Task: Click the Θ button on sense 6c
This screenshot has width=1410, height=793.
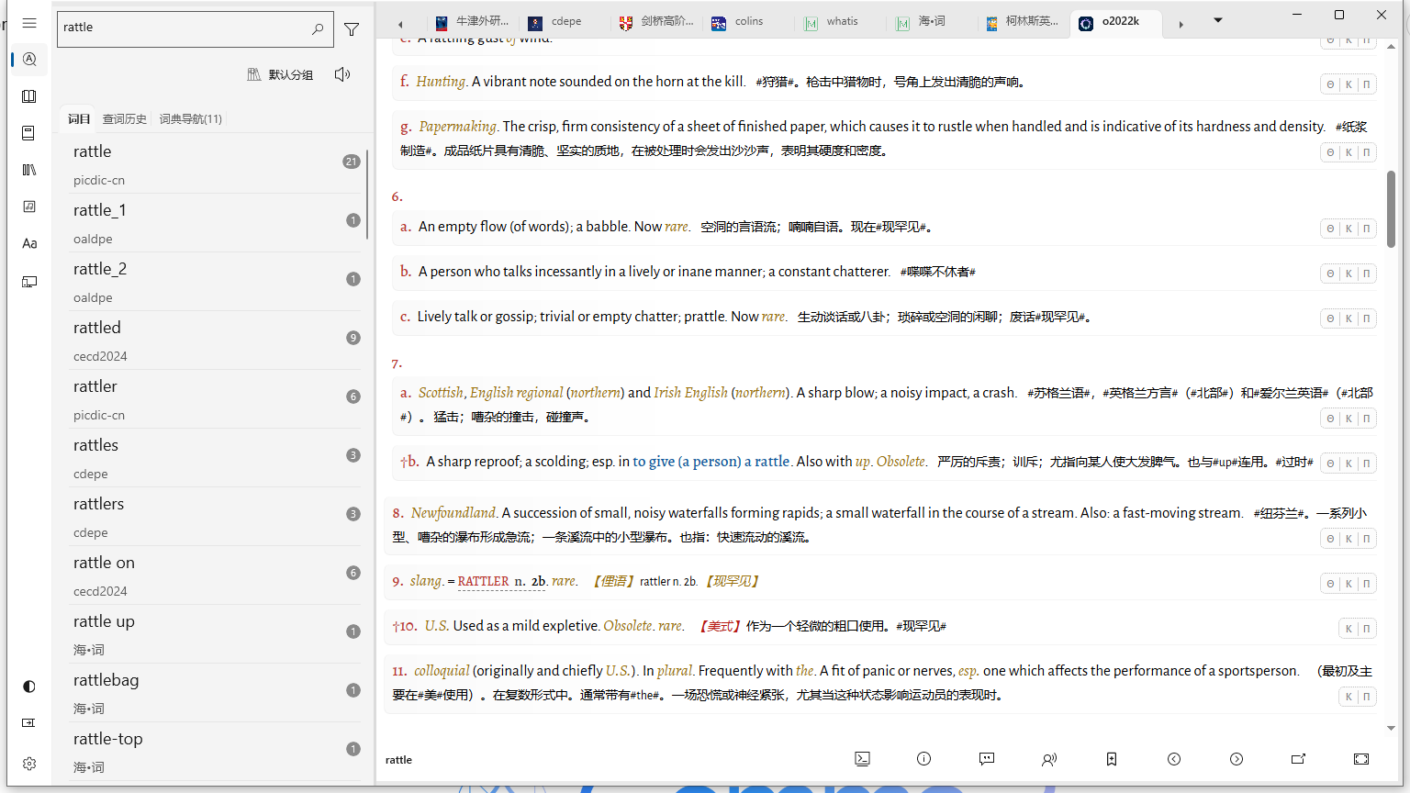Action: pos(1330,318)
